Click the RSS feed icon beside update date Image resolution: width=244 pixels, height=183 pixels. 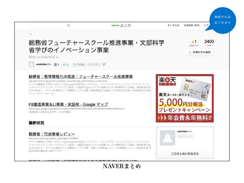click(x=57, y=57)
